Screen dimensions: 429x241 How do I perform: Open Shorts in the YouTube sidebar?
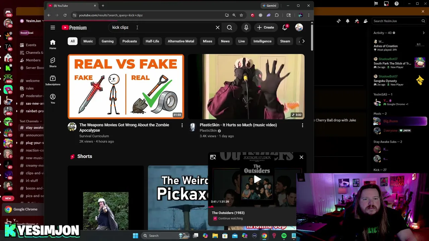[x=53, y=62]
